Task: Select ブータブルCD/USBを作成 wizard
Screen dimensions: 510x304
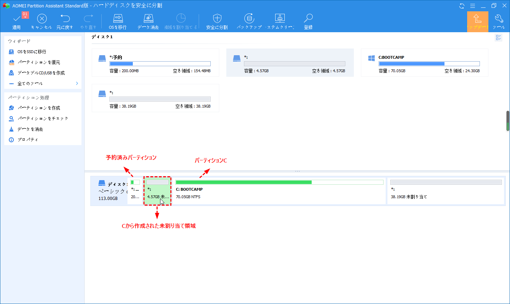Action: tap(36, 73)
